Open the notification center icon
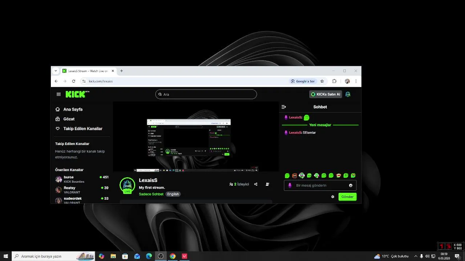 point(457,256)
